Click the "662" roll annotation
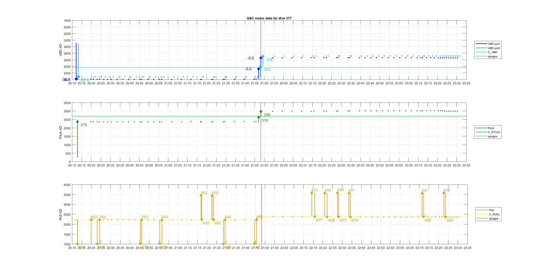The image size is (554, 274). pos(204,193)
